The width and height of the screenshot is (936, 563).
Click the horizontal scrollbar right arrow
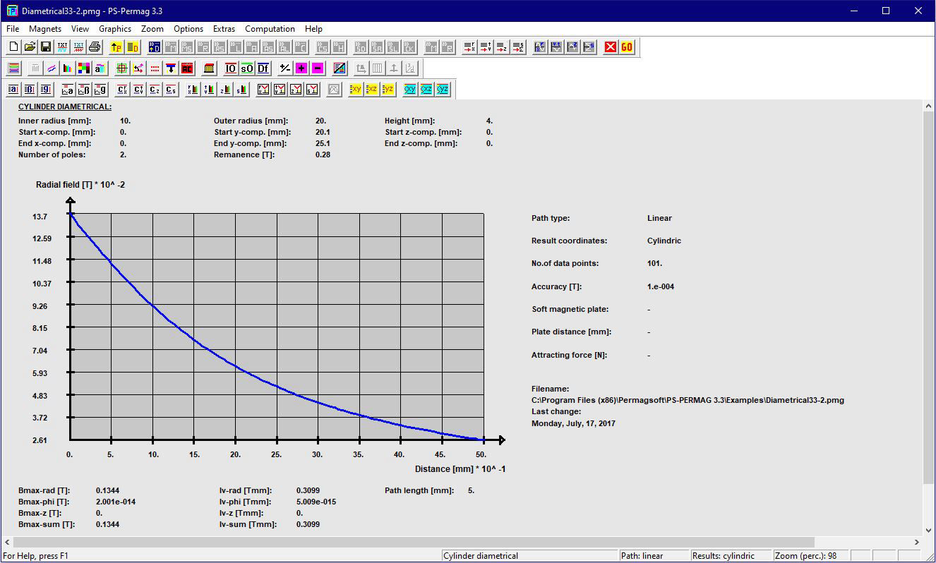pyautogui.click(x=918, y=543)
